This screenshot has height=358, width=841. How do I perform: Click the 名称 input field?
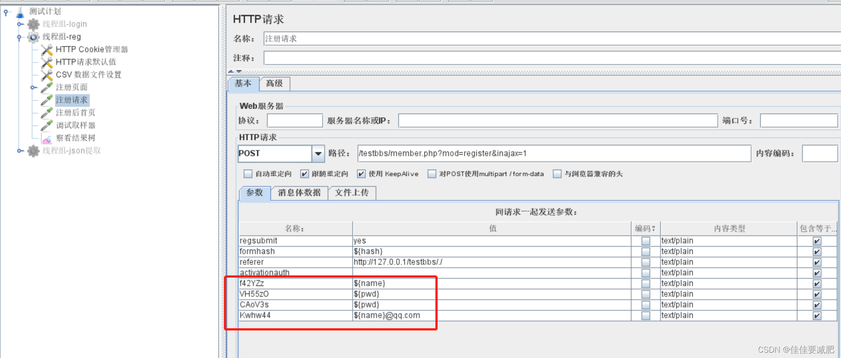pyautogui.click(x=552, y=39)
